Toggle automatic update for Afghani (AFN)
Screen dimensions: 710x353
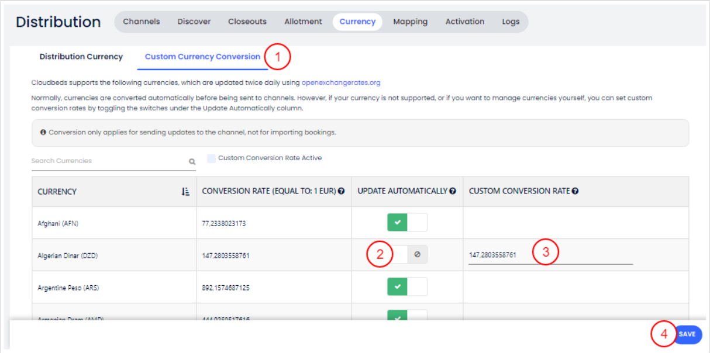407,223
